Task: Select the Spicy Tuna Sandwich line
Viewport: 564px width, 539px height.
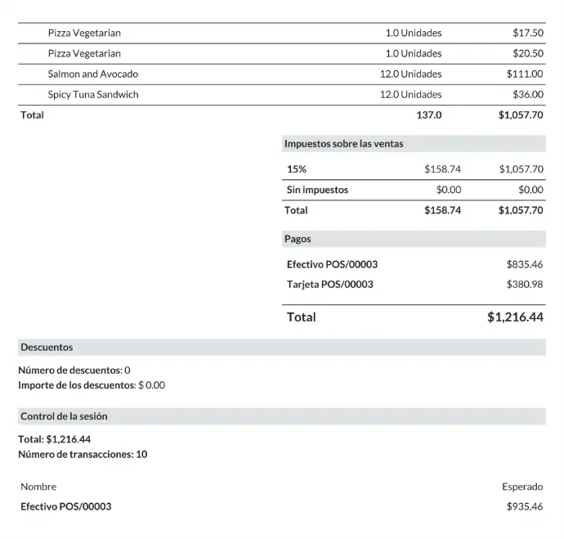Action: point(93,94)
